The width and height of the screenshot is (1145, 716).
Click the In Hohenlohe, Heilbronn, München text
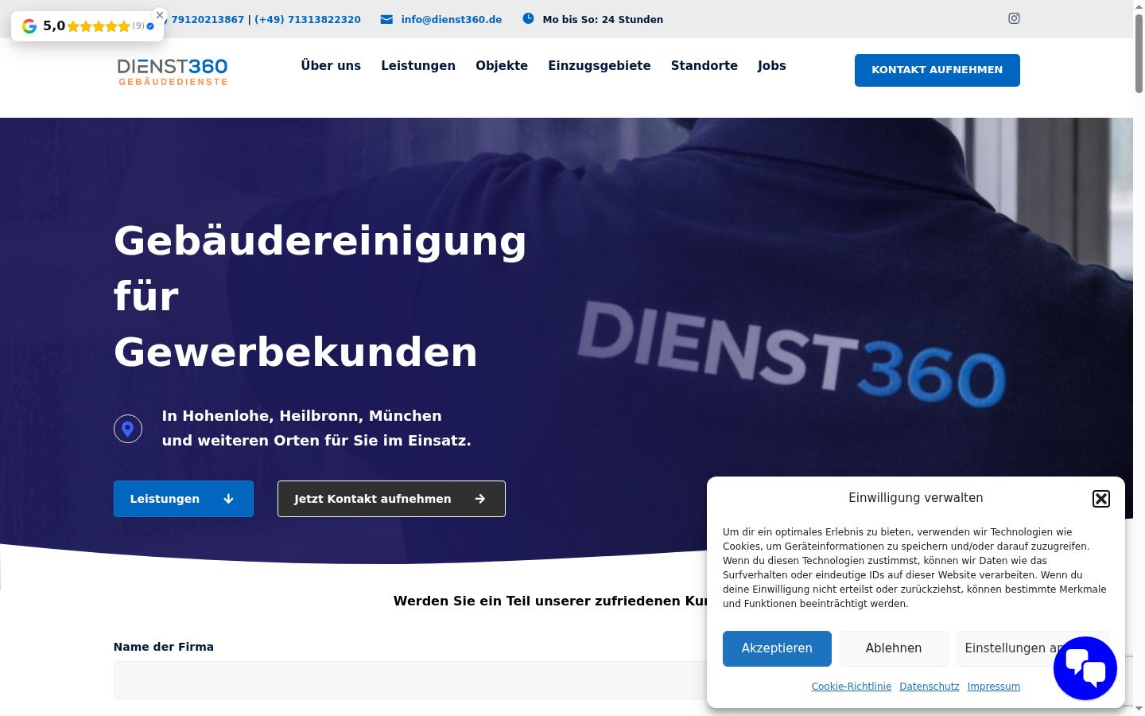[x=301, y=416]
